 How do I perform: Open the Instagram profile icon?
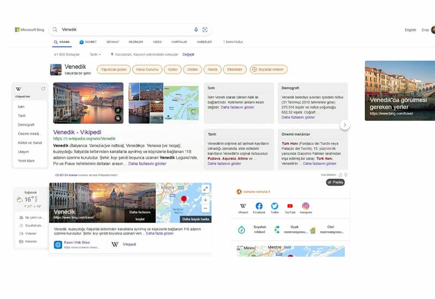(x=306, y=207)
